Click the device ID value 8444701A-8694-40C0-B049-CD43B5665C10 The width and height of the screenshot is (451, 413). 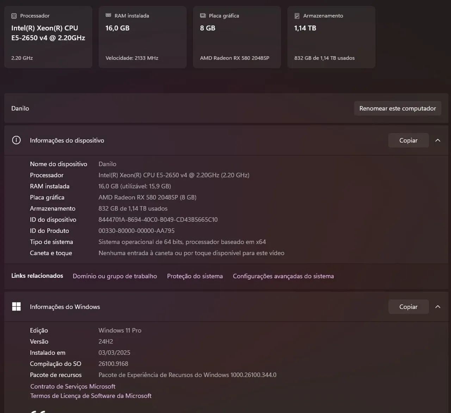158,220
